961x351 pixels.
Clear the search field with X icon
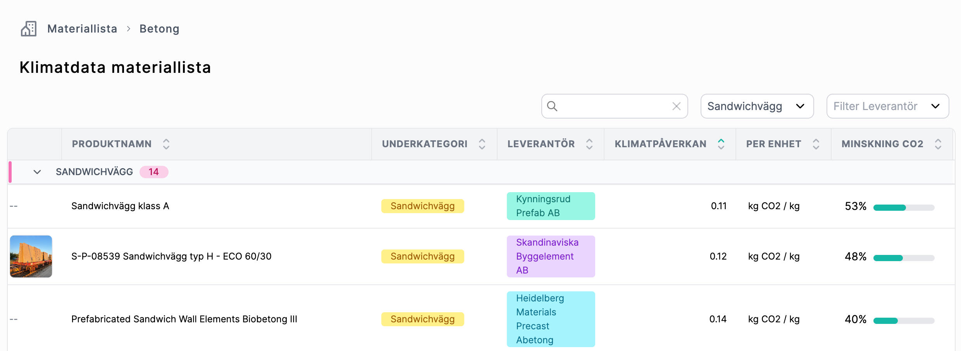click(x=676, y=106)
